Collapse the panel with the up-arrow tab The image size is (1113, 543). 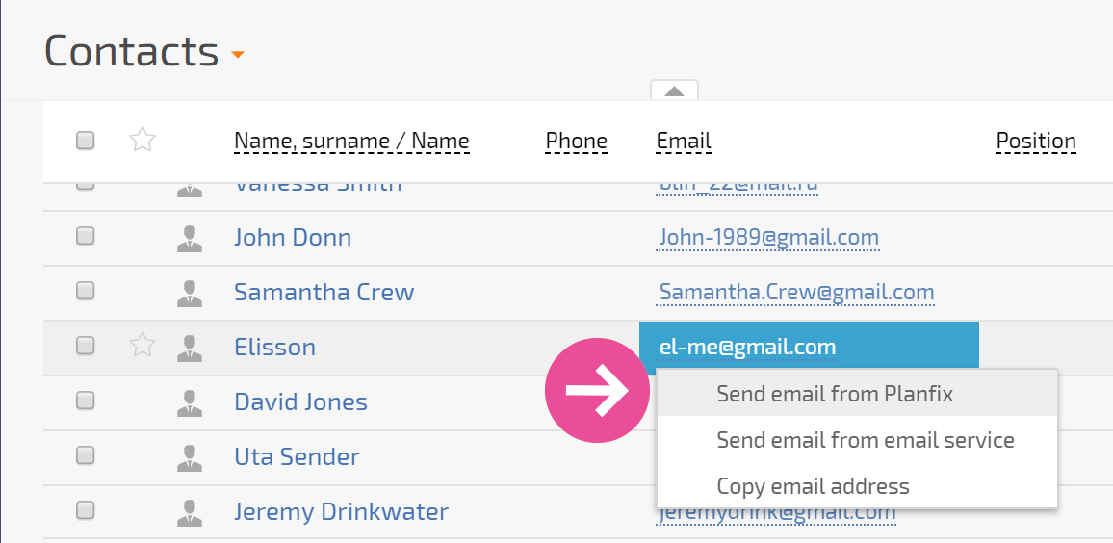tap(674, 90)
